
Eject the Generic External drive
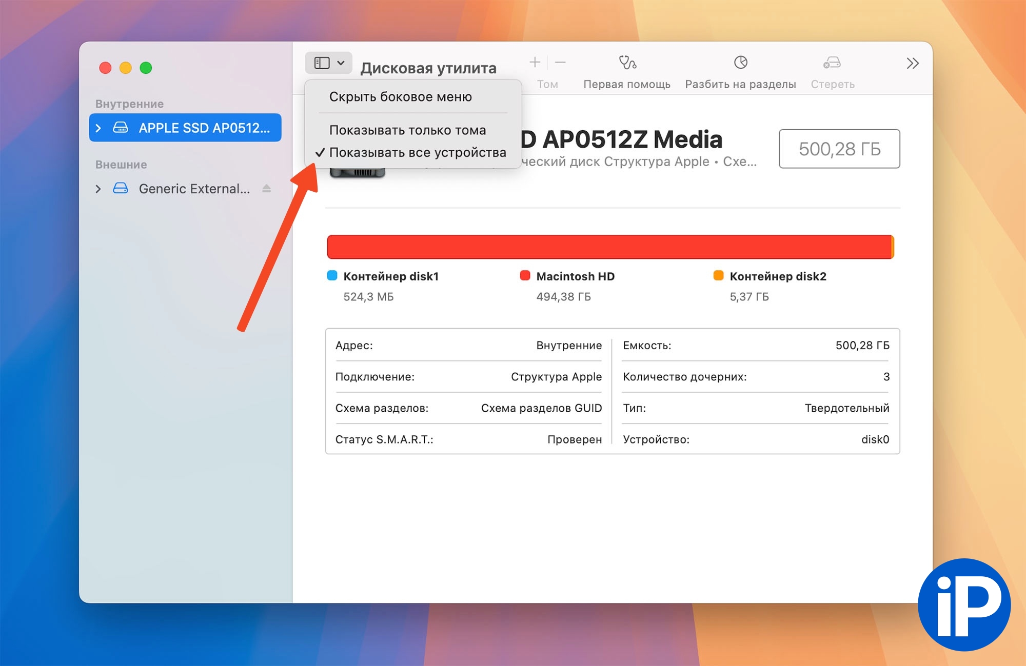coord(266,189)
